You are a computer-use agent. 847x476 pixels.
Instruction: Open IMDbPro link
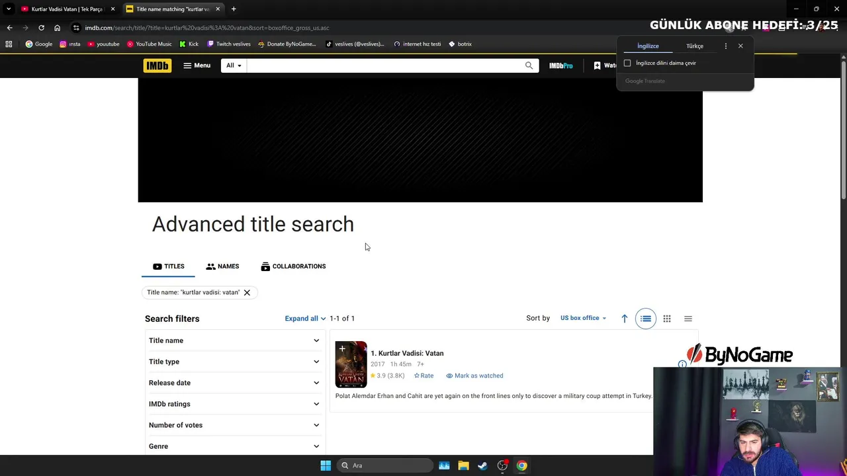[x=560, y=65]
